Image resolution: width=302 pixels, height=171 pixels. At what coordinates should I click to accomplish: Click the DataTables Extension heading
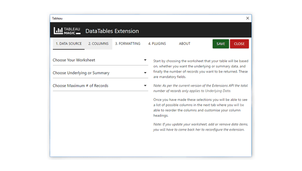pos(112,31)
